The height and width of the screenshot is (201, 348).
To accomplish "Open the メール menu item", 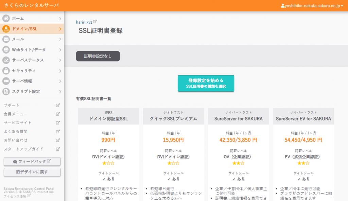I will click(x=32, y=39).
